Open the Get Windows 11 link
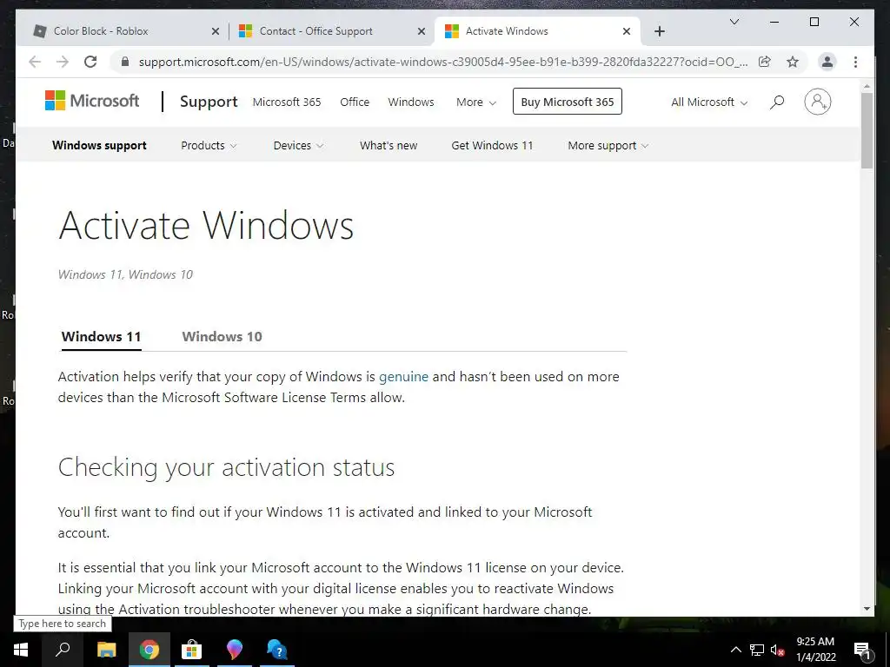Image resolution: width=890 pixels, height=667 pixels. point(492,145)
